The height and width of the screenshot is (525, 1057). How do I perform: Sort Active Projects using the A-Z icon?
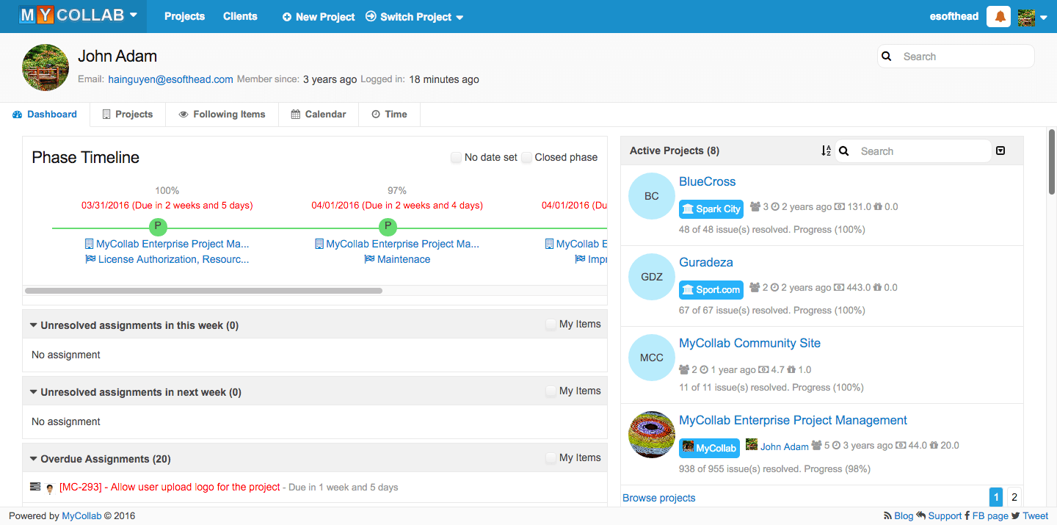pyautogui.click(x=826, y=151)
